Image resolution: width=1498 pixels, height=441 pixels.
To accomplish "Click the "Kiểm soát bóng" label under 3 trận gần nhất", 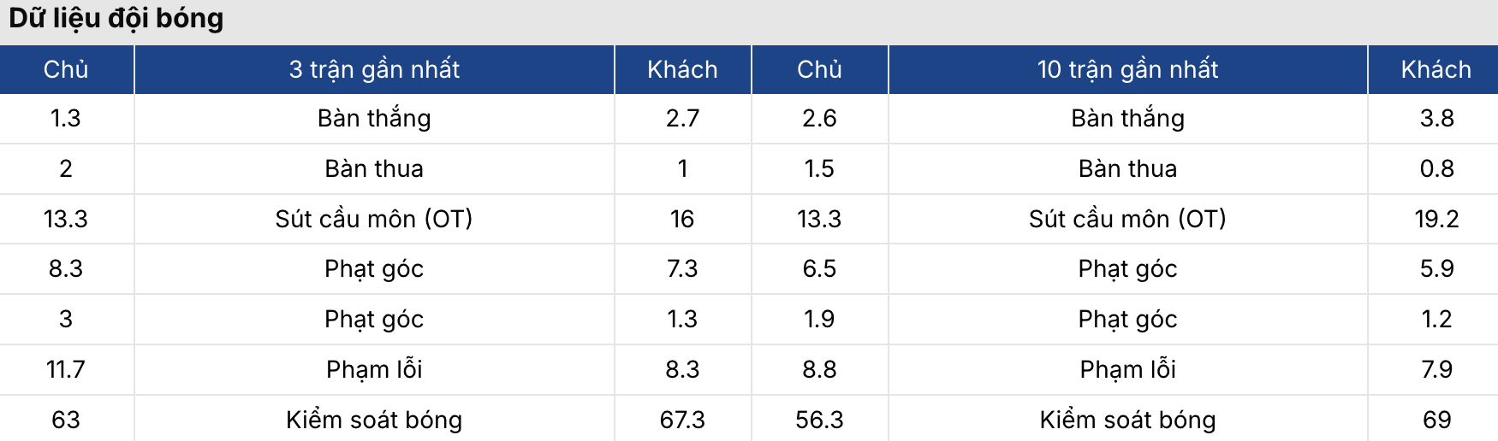I will coord(374,420).
